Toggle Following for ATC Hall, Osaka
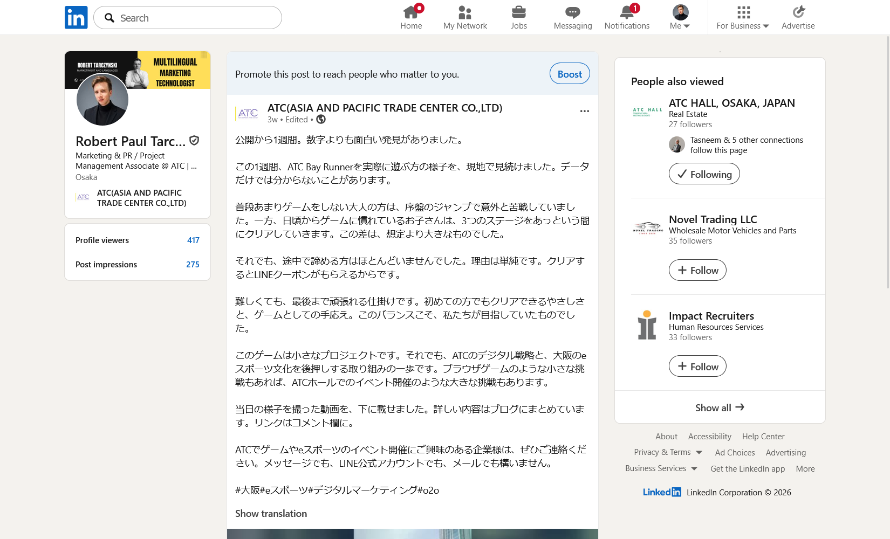Image resolution: width=890 pixels, height=539 pixels. (704, 174)
